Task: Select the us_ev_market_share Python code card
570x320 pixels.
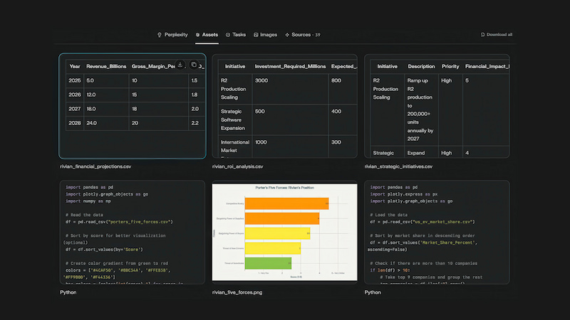Action: tap(437, 232)
